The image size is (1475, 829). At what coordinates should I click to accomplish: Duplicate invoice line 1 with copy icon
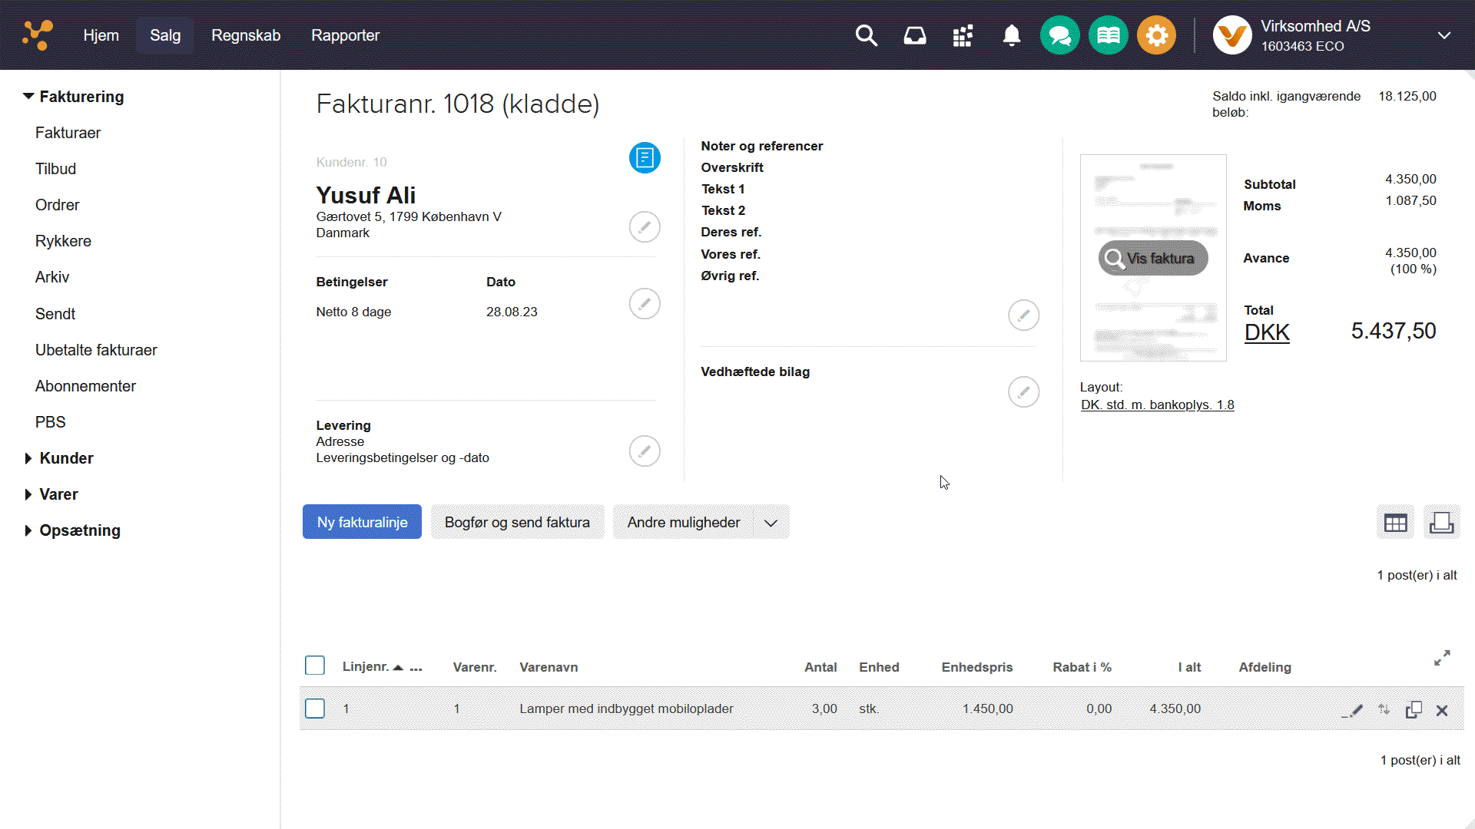(x=1413, y=710)
